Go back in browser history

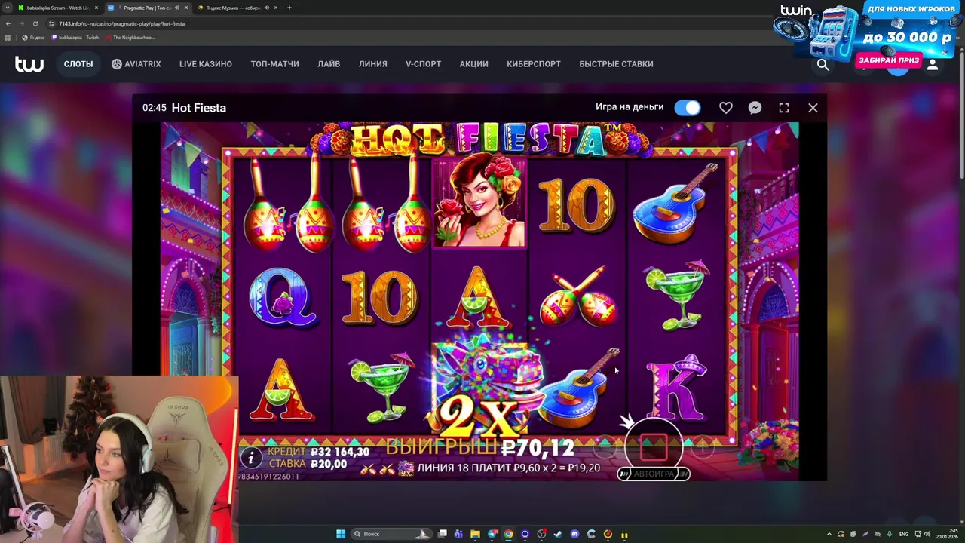coord(8,23)
